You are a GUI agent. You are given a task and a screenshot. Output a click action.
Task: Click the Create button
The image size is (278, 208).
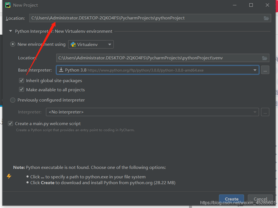[x=232, y=199]
